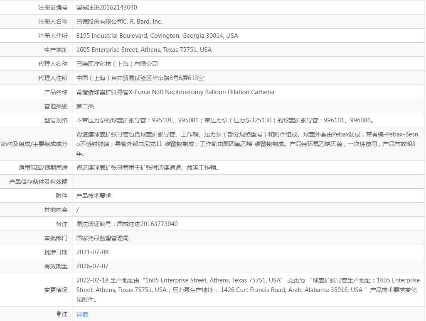Click the 注册证编号 row label
The image size is (426, 321).
click(x=53, y=7)
